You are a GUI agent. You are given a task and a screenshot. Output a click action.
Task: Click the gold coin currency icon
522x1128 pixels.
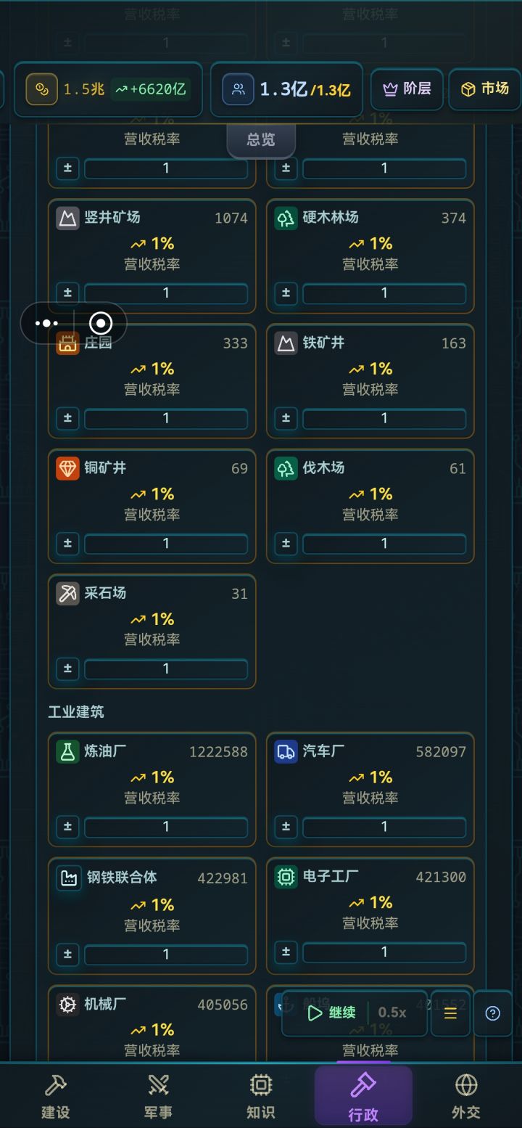click(x=42, y=89)
